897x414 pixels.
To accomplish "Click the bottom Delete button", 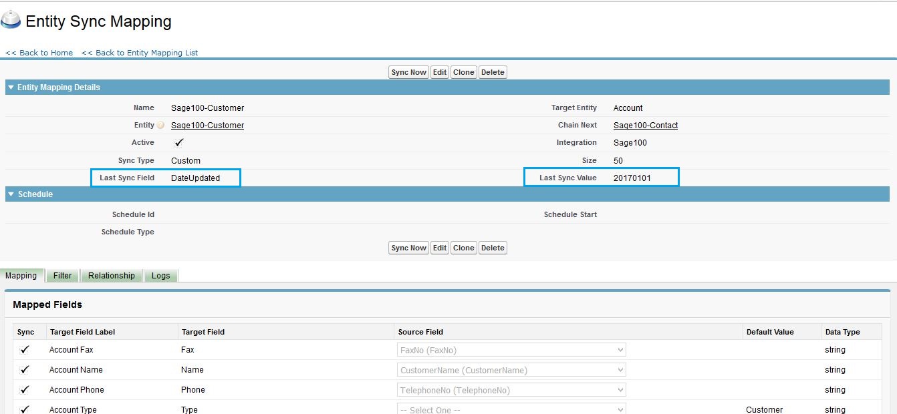I will click(x=493, y=248).
